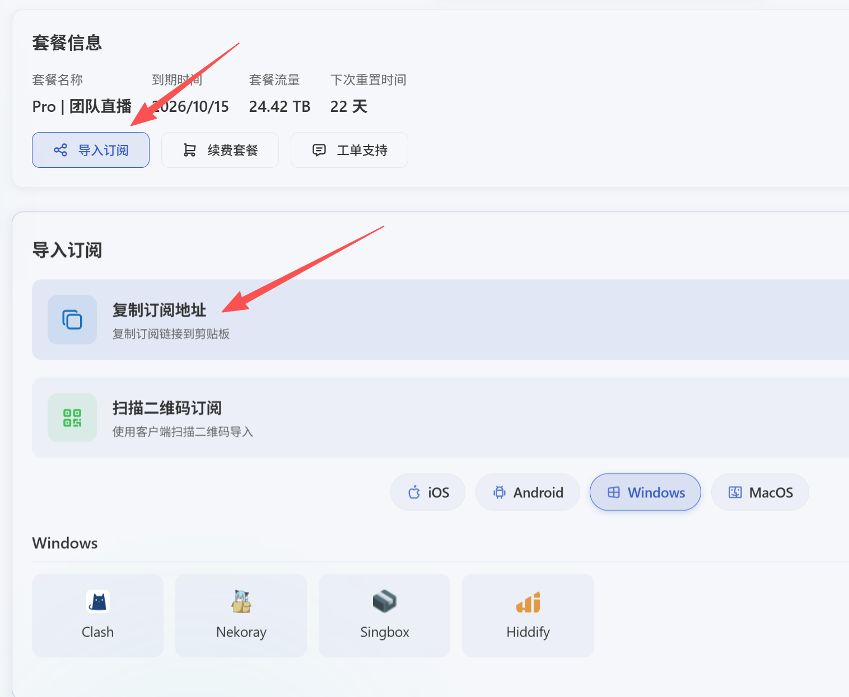Open 工单支持 for ticket support

[x=349, y=150]
